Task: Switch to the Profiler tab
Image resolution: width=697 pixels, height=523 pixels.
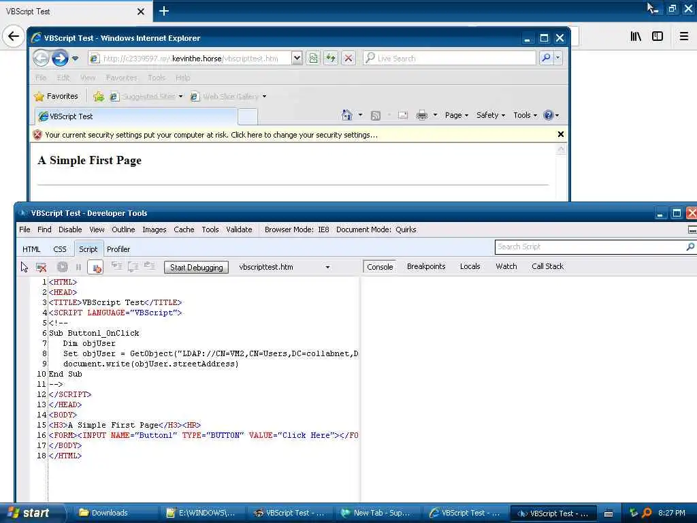Action: tap(118, 249)
